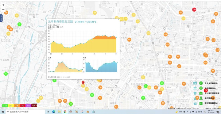Screen dimensions: 221x114
Task: Open Blender from the taskbar
Action: click(x=88, y=112)
